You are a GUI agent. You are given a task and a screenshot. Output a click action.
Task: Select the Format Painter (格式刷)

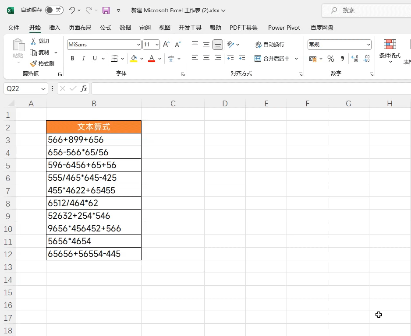(42, 63)
